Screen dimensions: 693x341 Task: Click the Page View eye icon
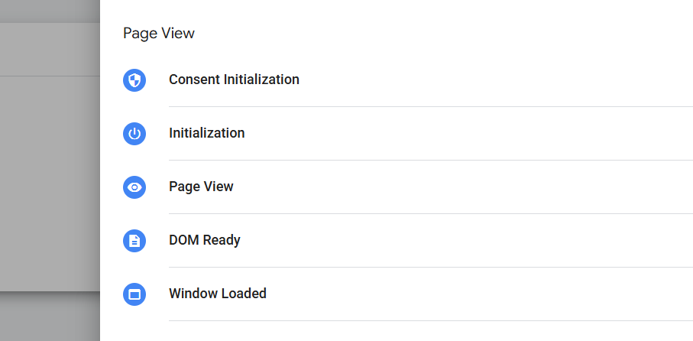[134, 187]
